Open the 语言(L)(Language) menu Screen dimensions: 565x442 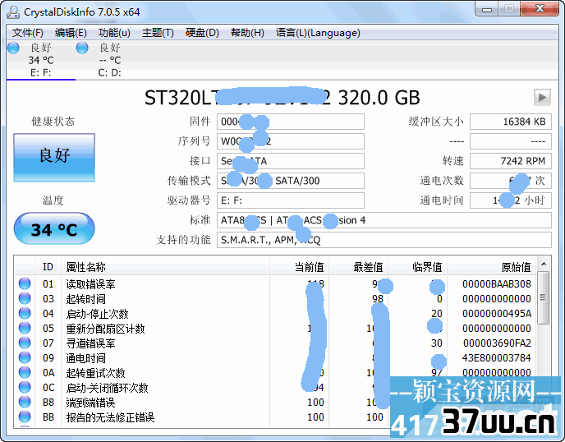click(x=318, y=33)
